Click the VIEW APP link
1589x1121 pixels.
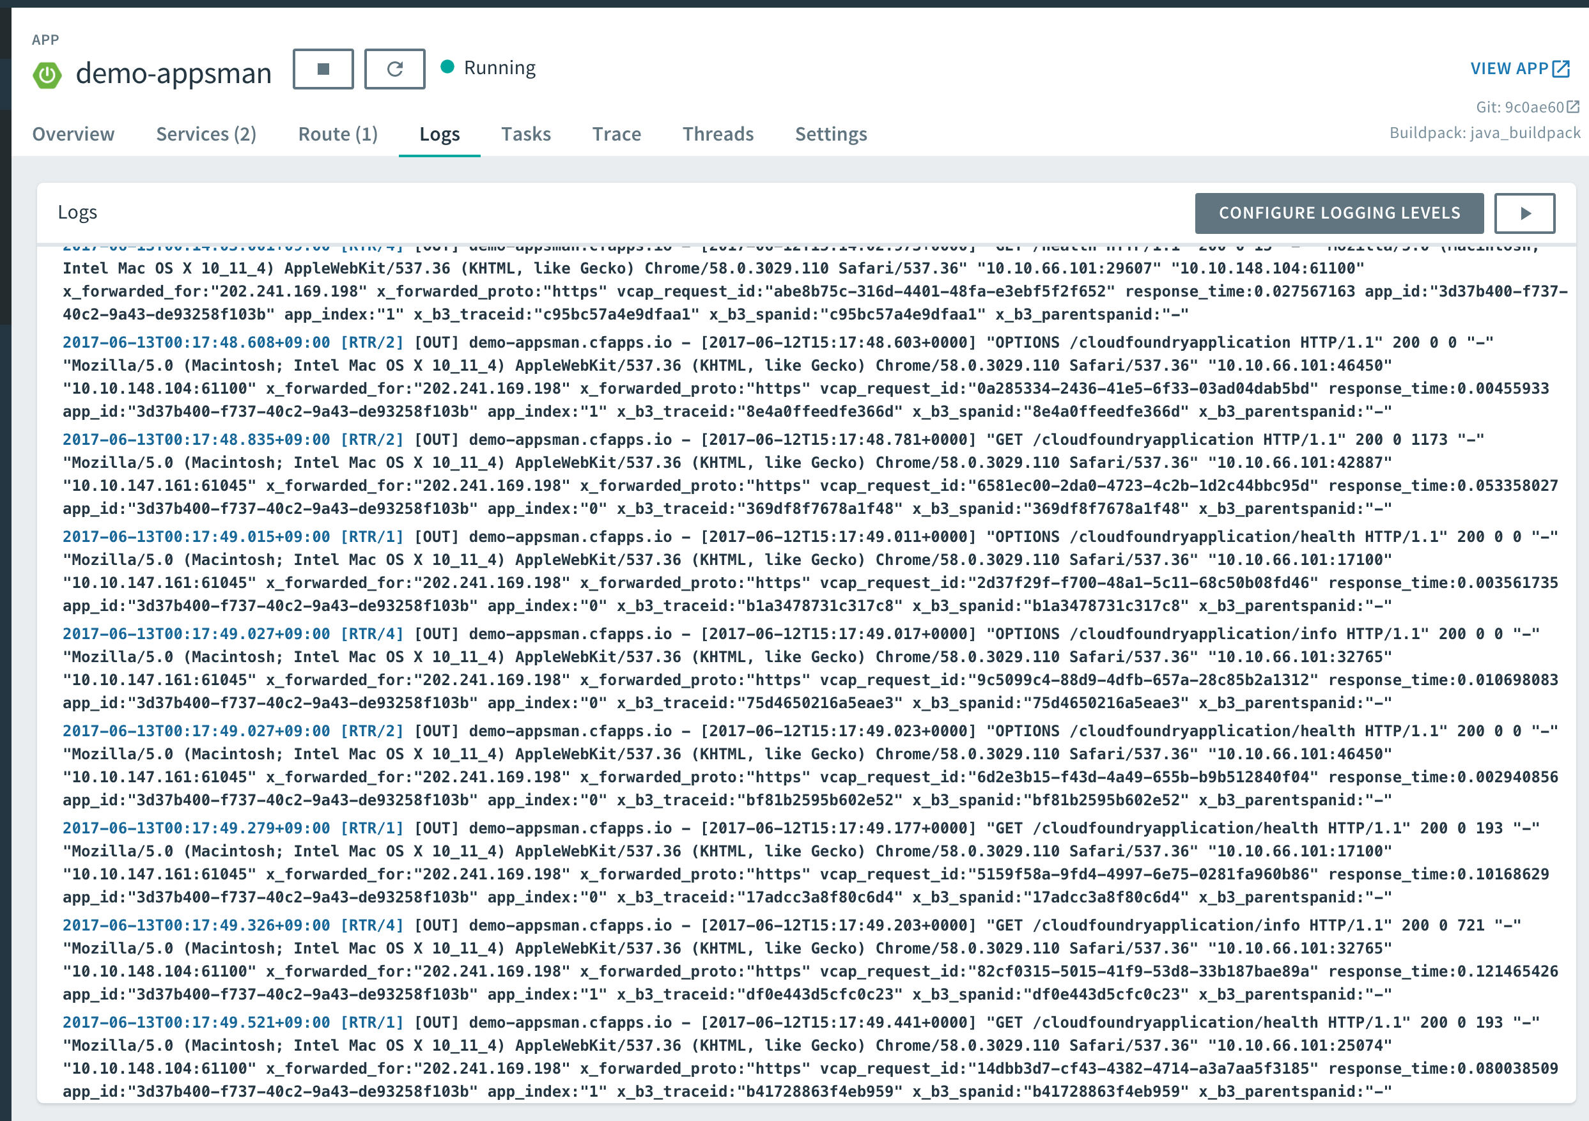[1508, 68]
